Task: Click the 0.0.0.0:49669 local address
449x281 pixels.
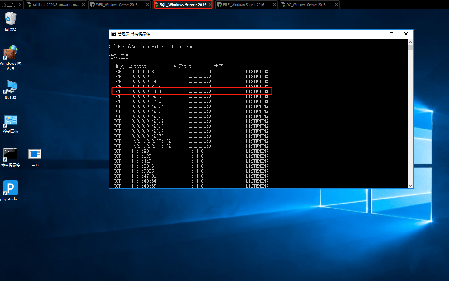Action: pyautogui.click(x=148, y=131)
